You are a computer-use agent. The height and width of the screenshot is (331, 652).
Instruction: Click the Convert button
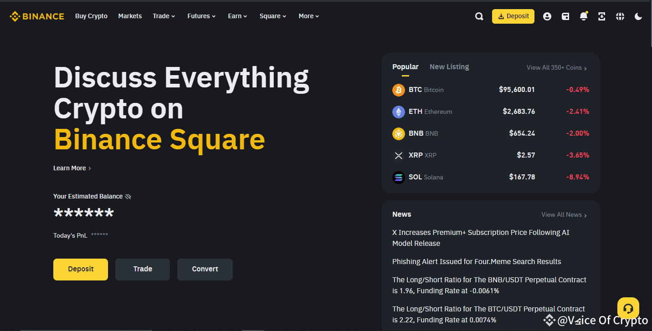205,270
